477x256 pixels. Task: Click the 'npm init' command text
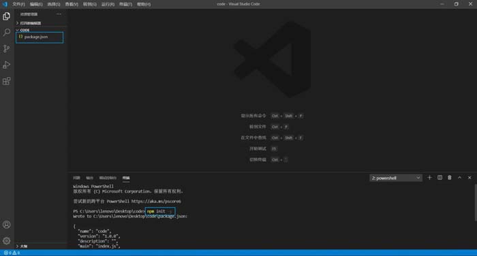156,211
